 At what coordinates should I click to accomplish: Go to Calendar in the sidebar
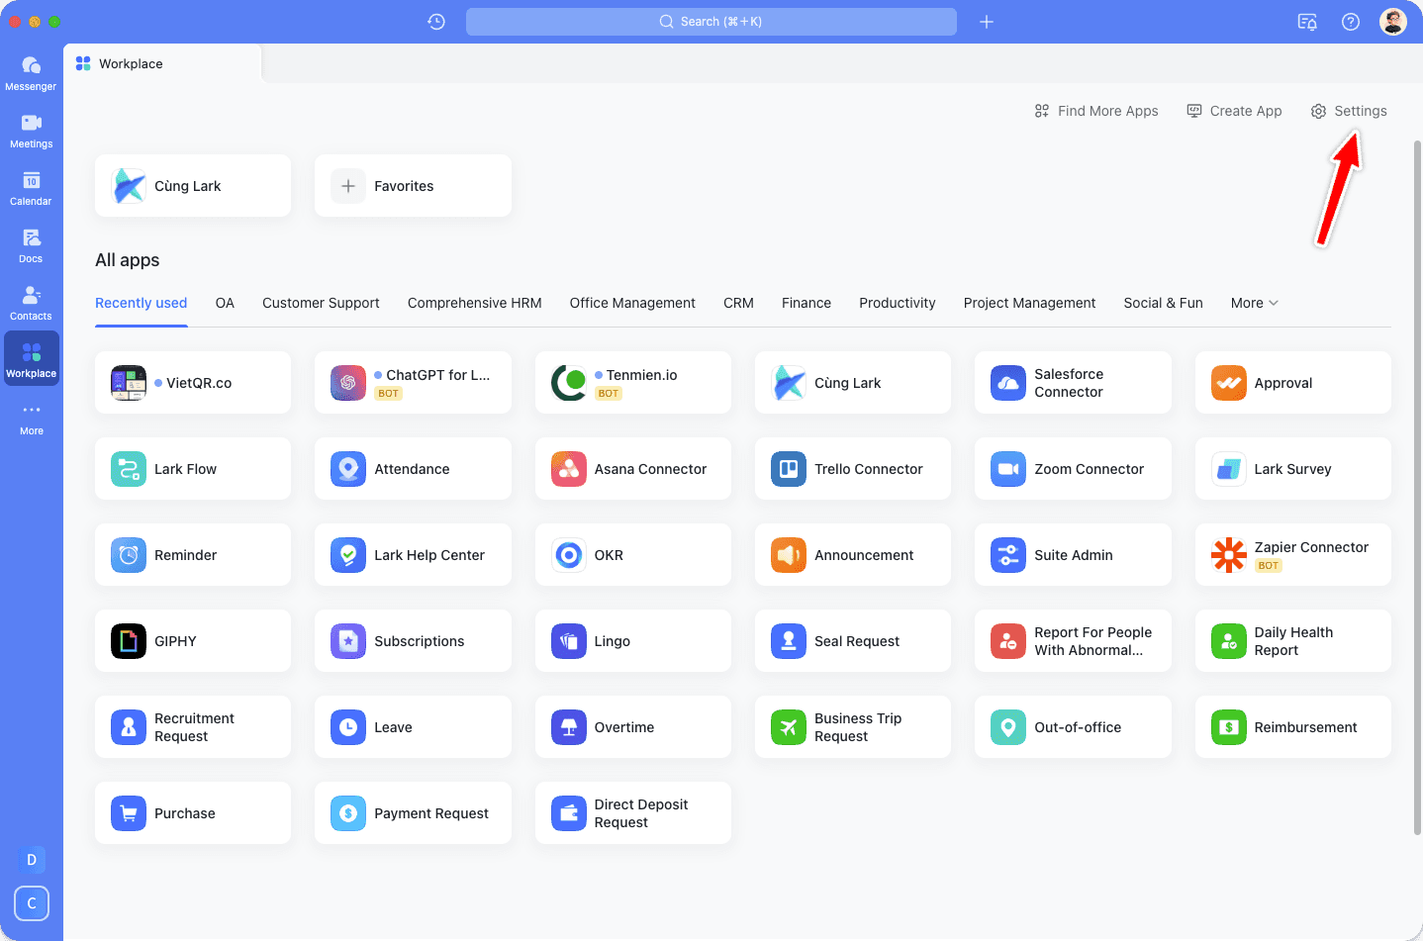(31, 188)
